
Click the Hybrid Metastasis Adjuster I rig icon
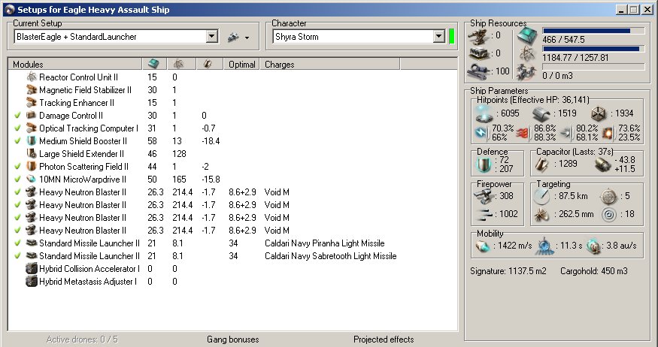point(32,281)
